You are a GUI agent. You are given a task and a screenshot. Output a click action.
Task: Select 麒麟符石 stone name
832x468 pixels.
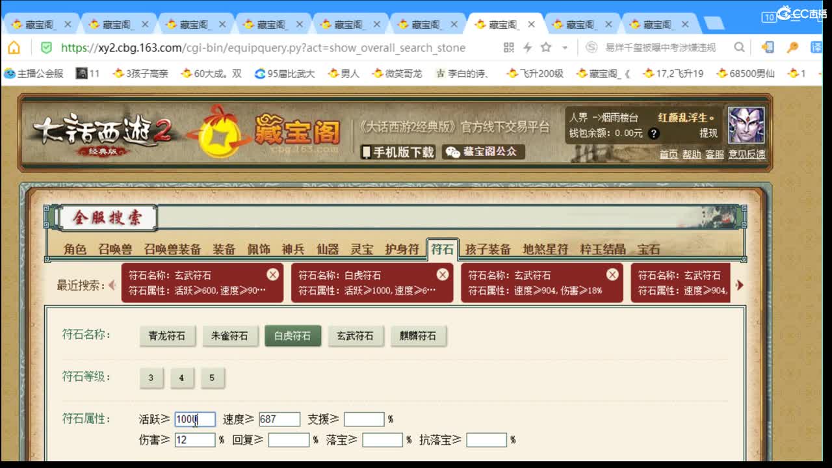tap(418, 336)
